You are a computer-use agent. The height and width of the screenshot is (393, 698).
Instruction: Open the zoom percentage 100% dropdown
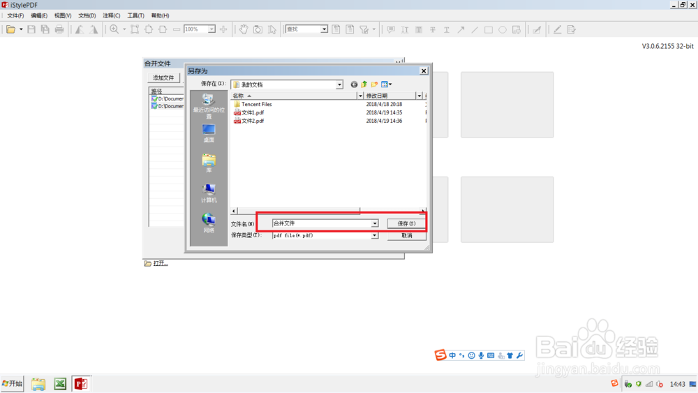point(212,29)
